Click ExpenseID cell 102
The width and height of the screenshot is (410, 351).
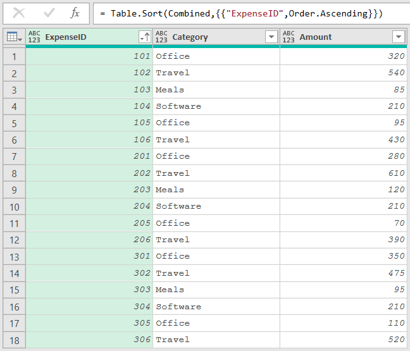[89, 73]
